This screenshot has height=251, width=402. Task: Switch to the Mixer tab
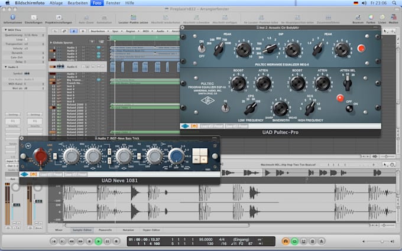[x=59, y=230]
